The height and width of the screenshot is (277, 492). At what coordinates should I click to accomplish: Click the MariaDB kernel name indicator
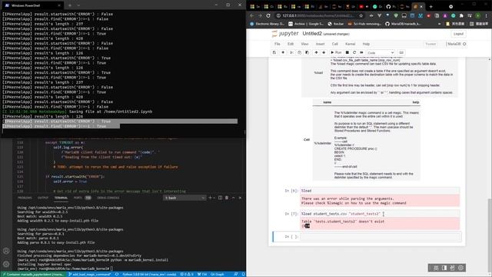click(454, 44)
